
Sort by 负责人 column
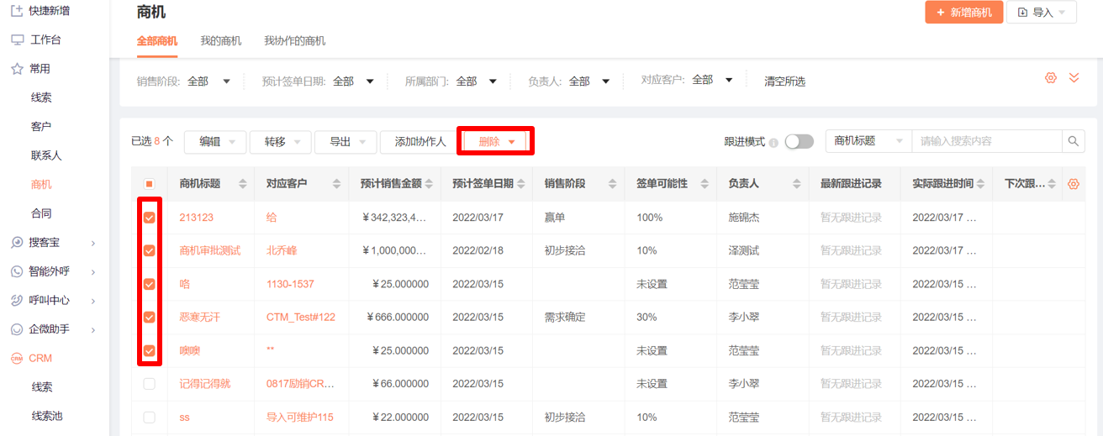click(797, 184)
